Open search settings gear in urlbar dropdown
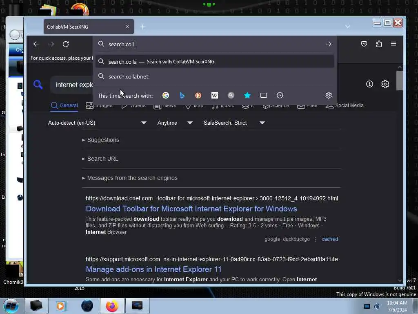 329,95
